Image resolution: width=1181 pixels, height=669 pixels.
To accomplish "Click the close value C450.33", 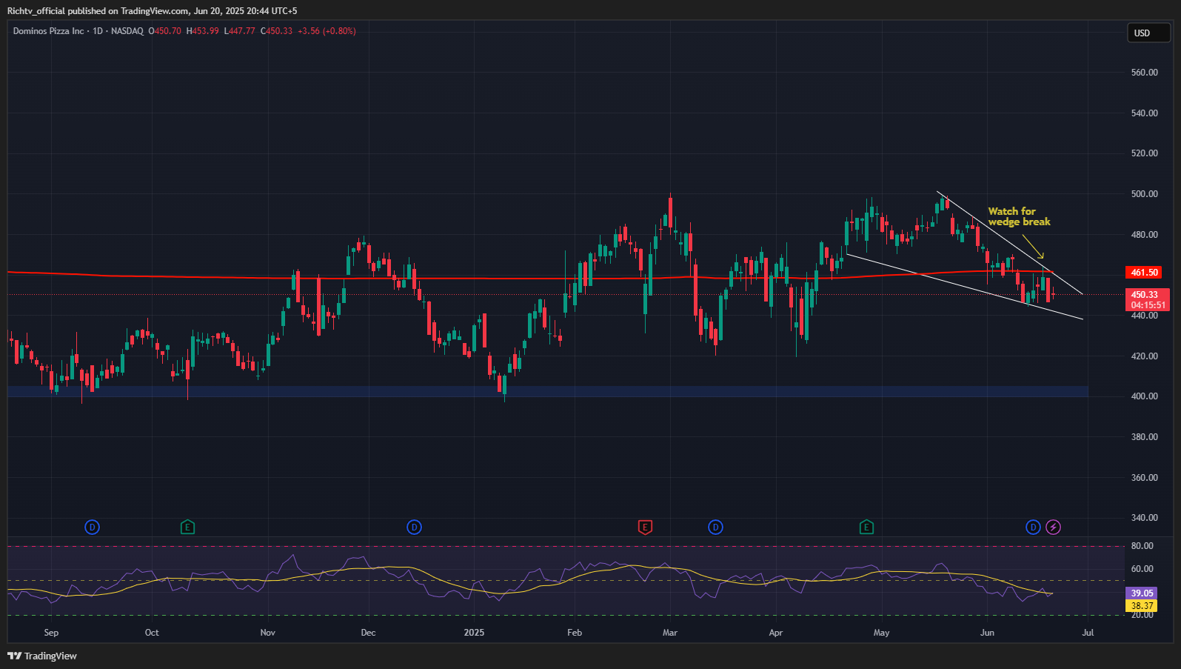I will 277,31.
